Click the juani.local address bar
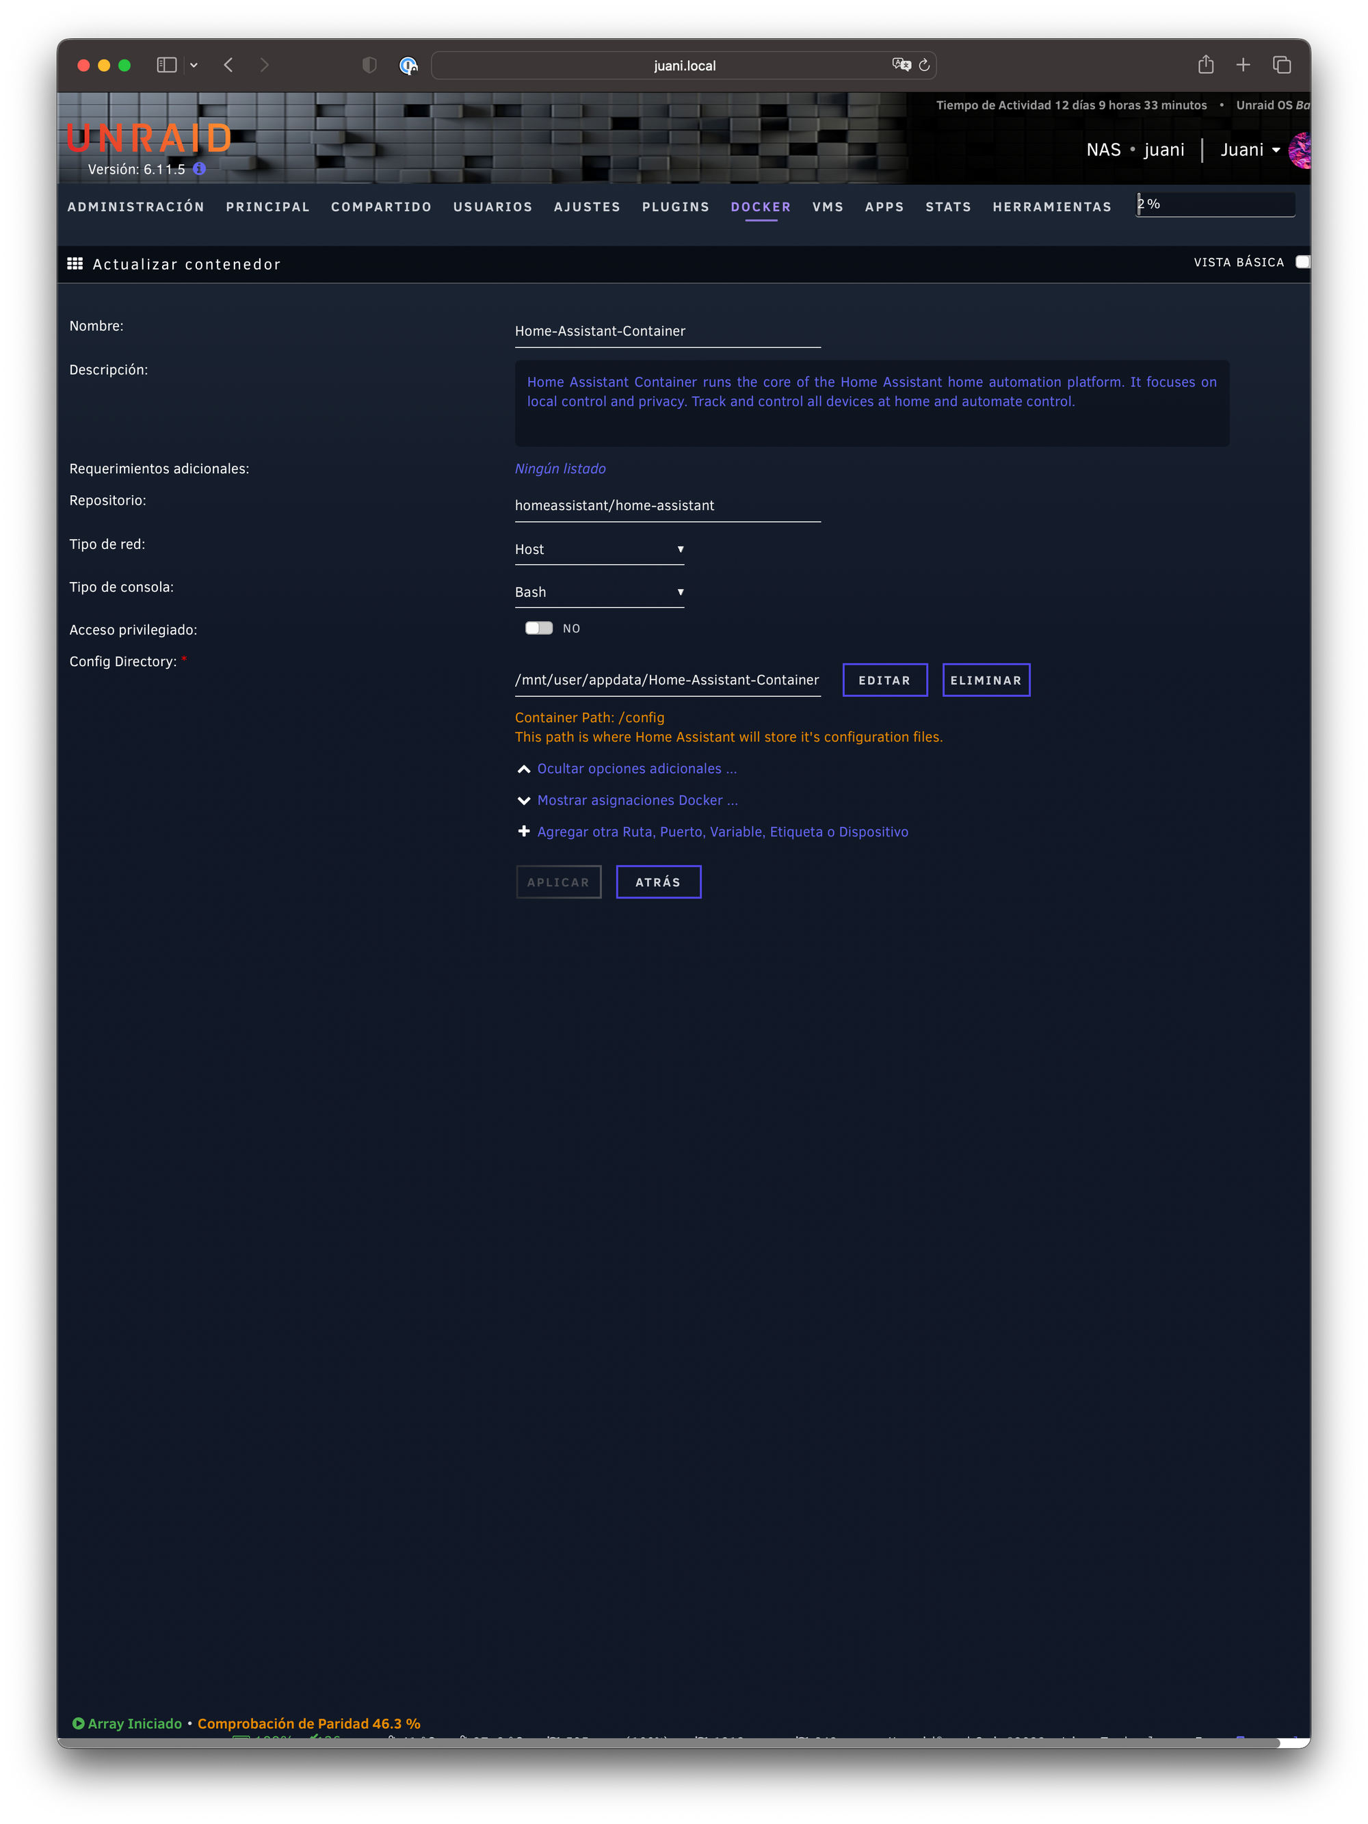1368x1824 pixels. click(685, 65)
